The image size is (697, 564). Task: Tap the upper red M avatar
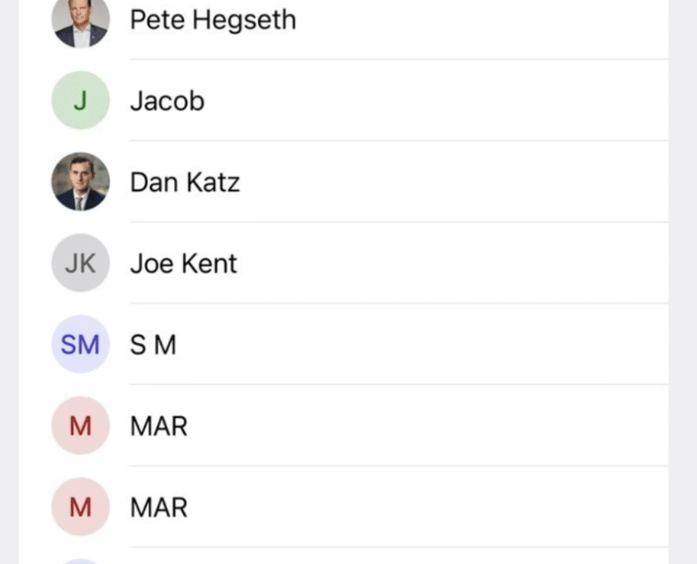(x=80, y=425)
